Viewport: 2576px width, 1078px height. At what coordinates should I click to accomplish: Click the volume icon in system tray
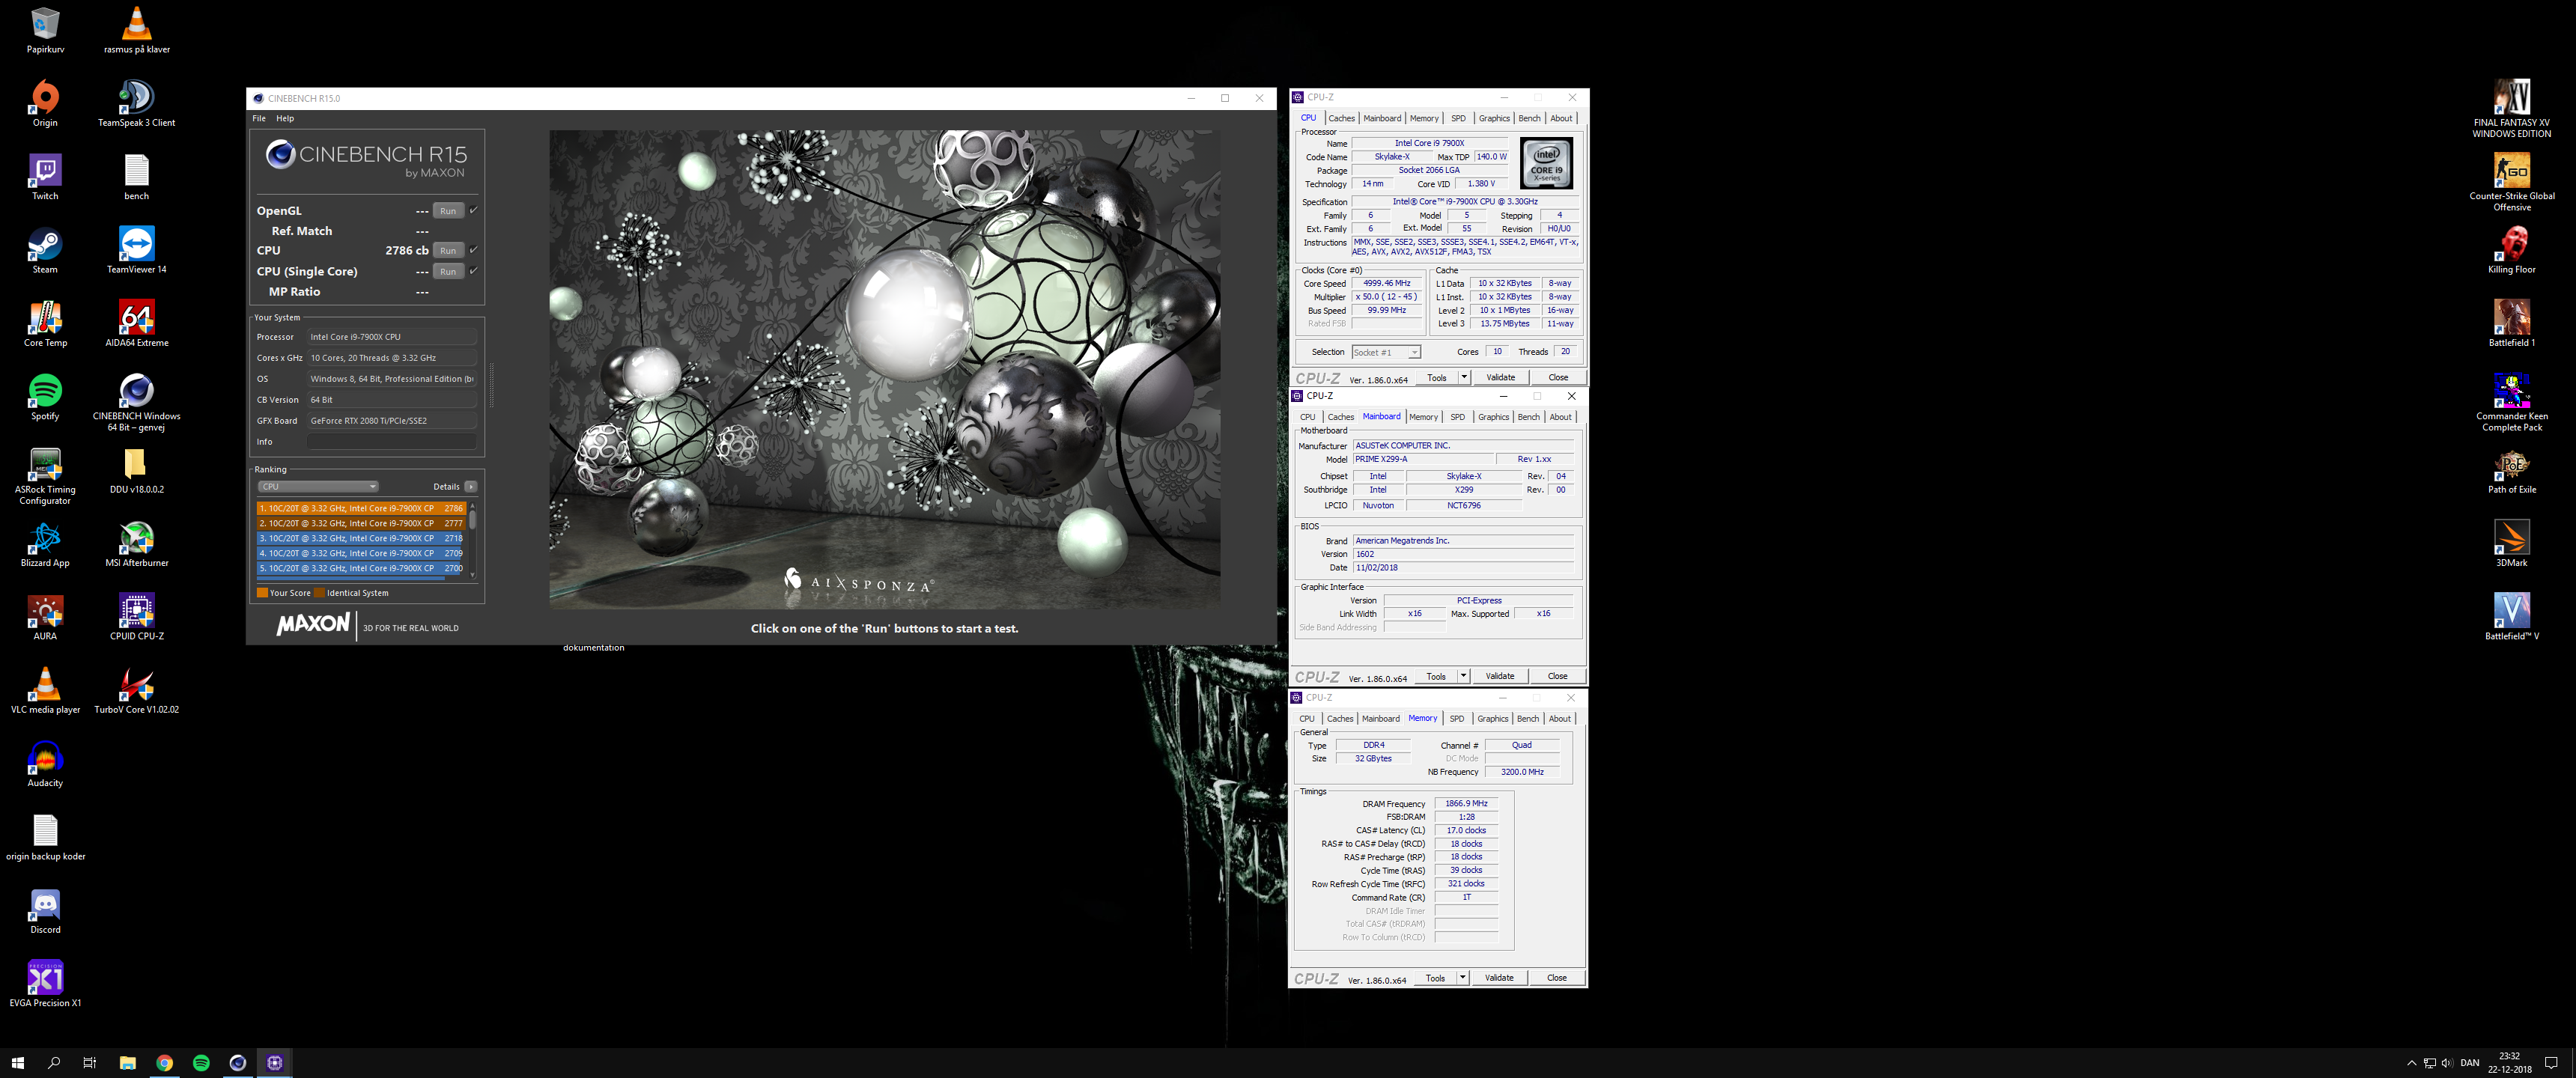(x=2447, y=1063)
